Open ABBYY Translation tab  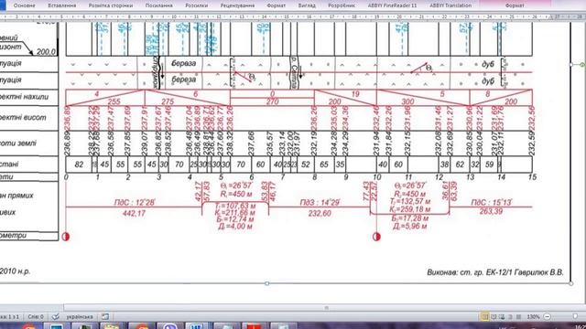(450, 5)
